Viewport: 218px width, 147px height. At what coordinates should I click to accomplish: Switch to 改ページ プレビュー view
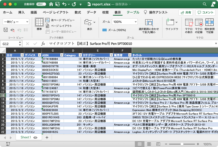(60, 20)
